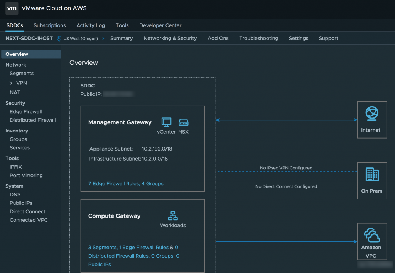This screenshot has width=395, height=273.
Task: Open the Troubleshooting menu item
Action: pyautogui.click(x=259, y=38)
